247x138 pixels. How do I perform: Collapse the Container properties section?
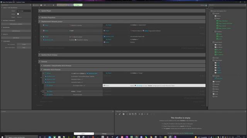click(x=2, y=41)
